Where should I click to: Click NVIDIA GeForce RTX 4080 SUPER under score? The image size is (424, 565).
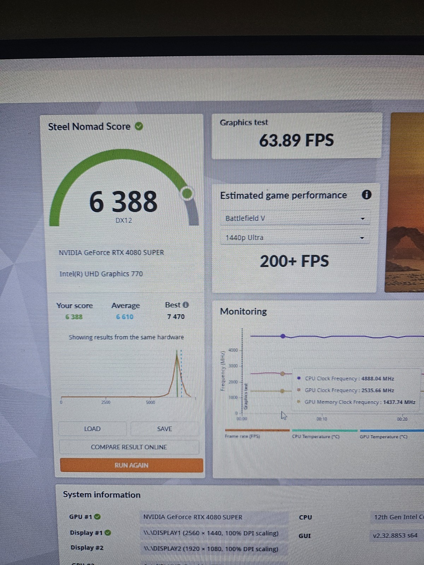(x=111, y=252)
